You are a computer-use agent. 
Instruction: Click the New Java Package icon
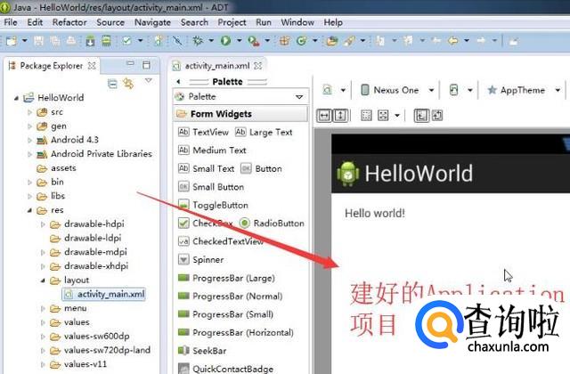(x=284, y=41)
